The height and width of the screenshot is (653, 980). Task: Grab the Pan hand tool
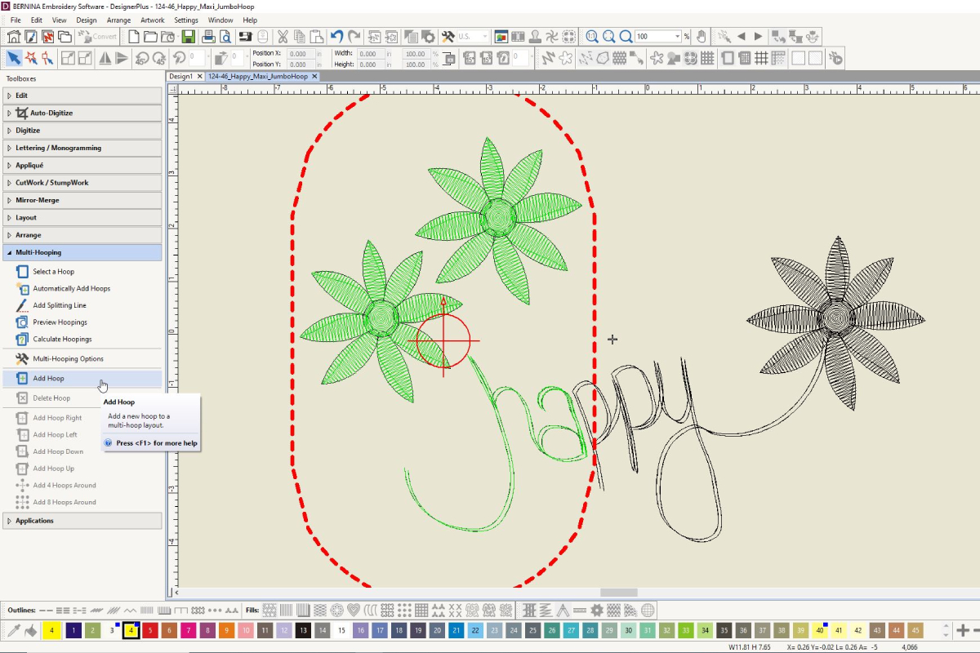[x=702, y=36]
